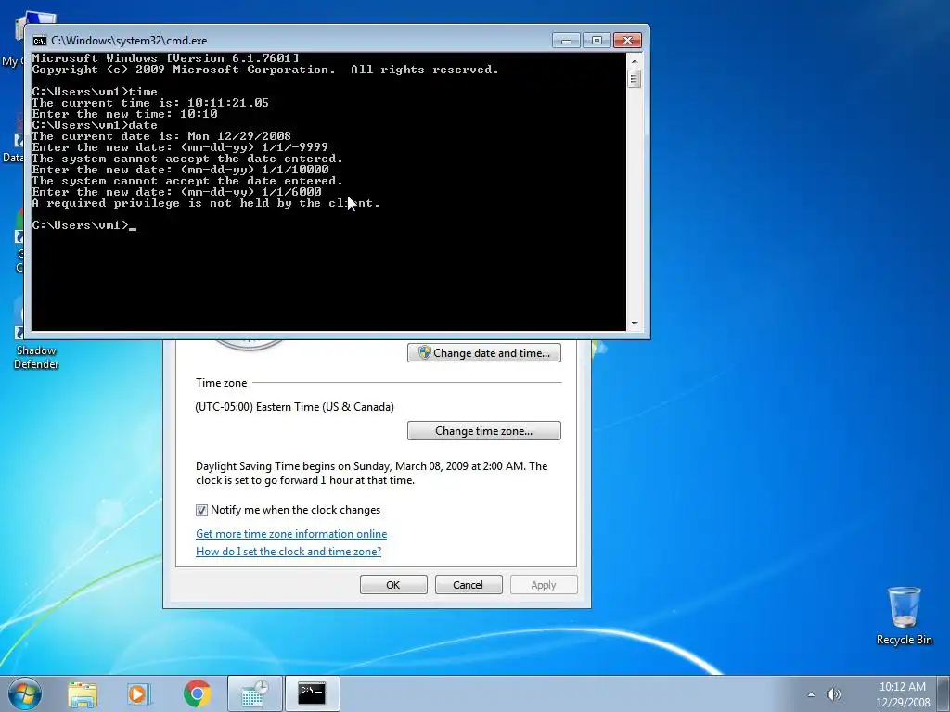The height and width of the screenshot is (712, 950).
Task: Open cmd.exe title bar system icon
Action: [39, 41]
